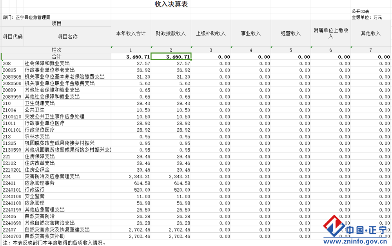This screenshot has width=392, height=246.
Task: Click the 自然灾害救灾补助 cell
Action: tap(67, 236)
